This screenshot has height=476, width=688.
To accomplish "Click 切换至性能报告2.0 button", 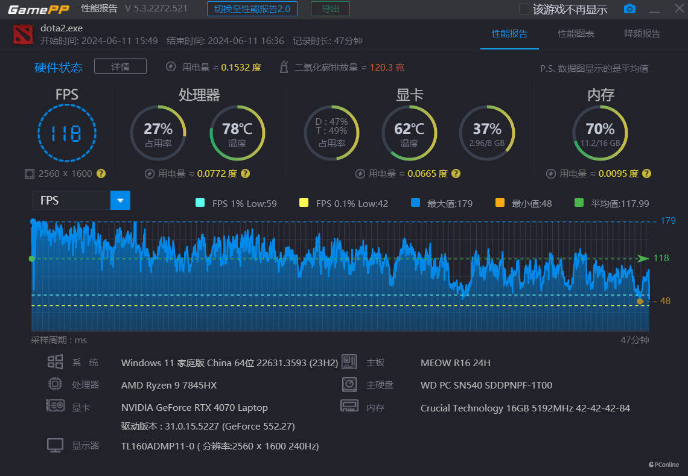I will [252, 9].
